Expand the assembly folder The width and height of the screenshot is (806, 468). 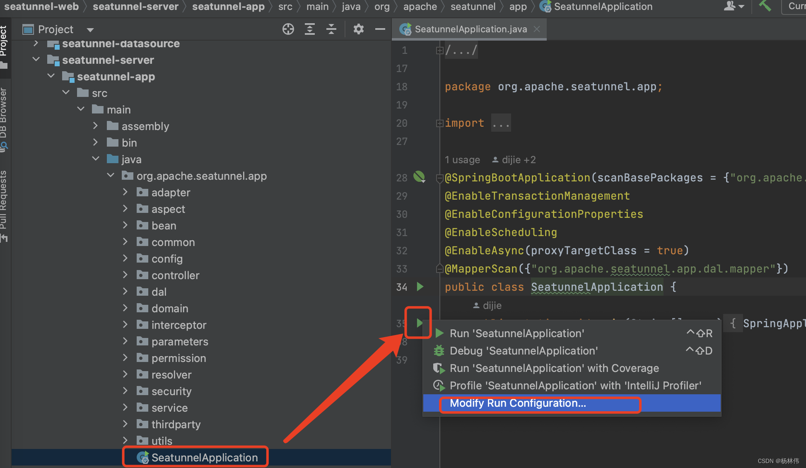(x=96, y=126)
